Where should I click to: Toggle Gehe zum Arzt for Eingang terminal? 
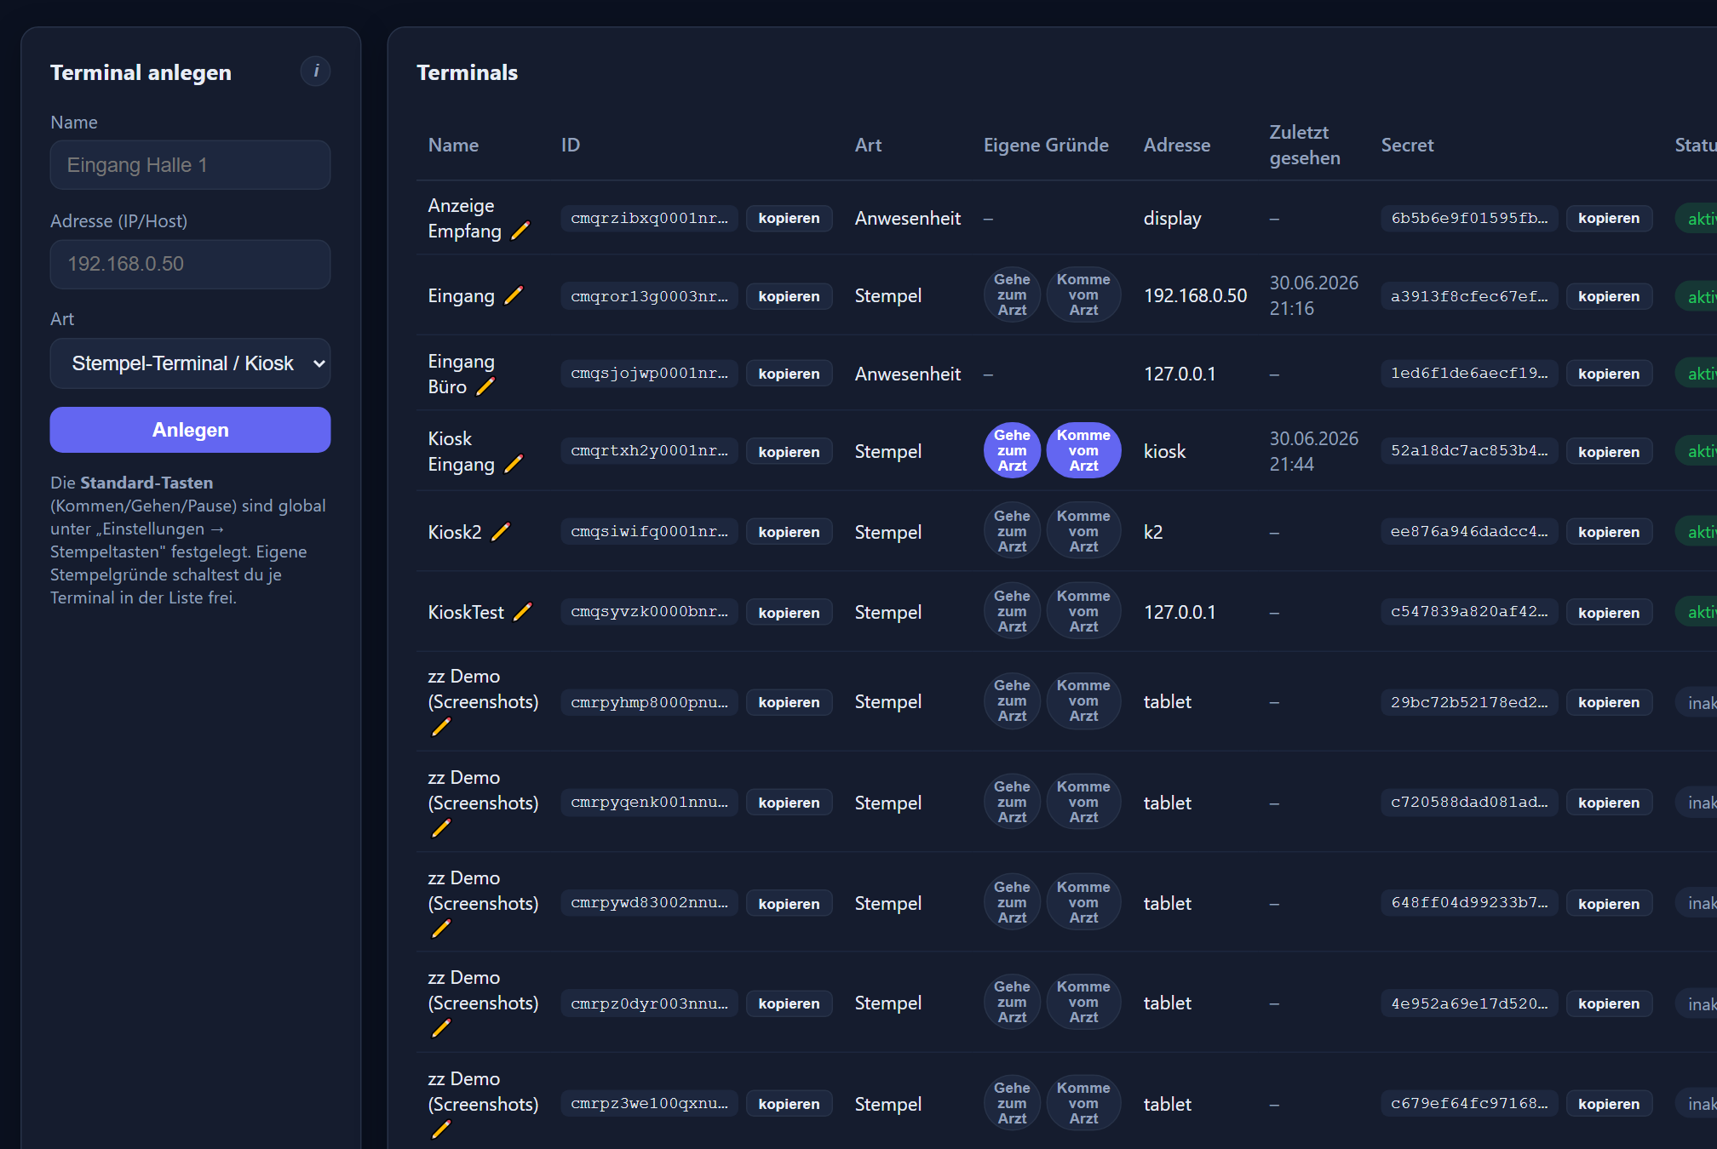(x=1012, y=294)
